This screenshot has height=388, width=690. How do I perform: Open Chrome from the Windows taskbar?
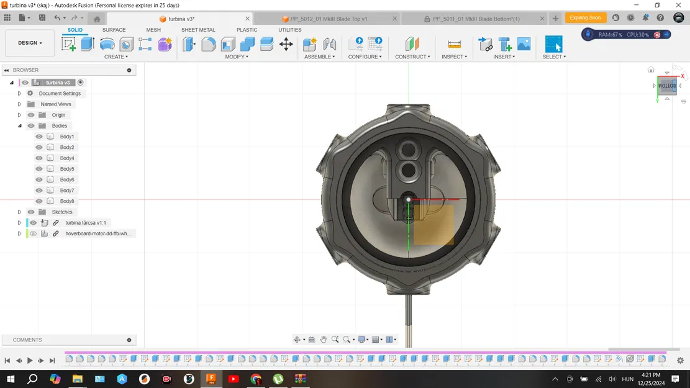coord(256,379)
